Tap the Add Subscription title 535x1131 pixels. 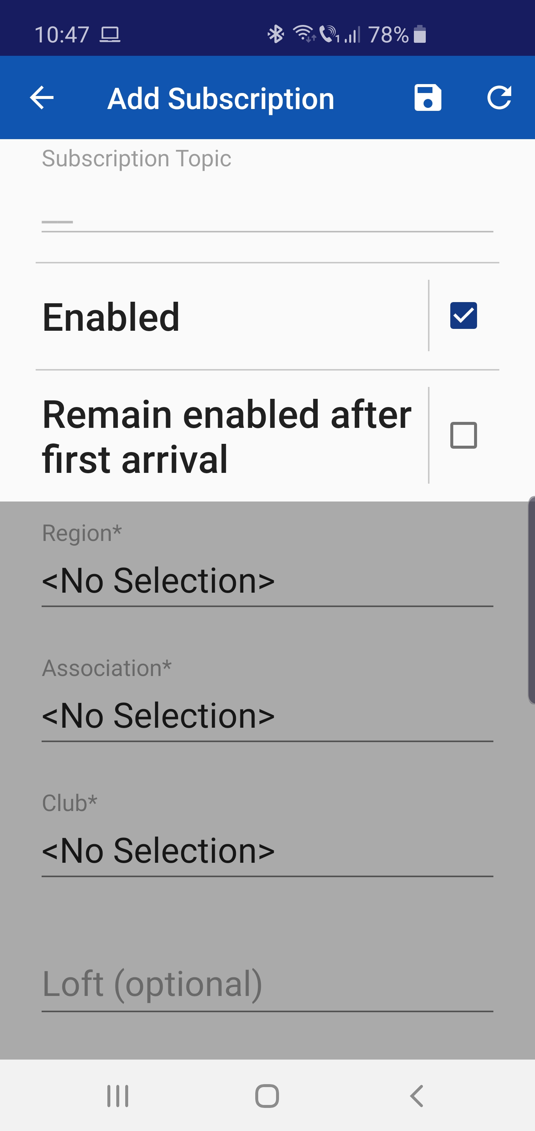point(221,98)
